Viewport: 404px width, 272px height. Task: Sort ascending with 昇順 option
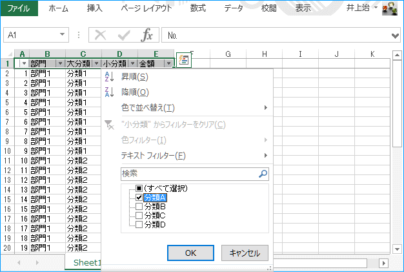pos(134,77)
